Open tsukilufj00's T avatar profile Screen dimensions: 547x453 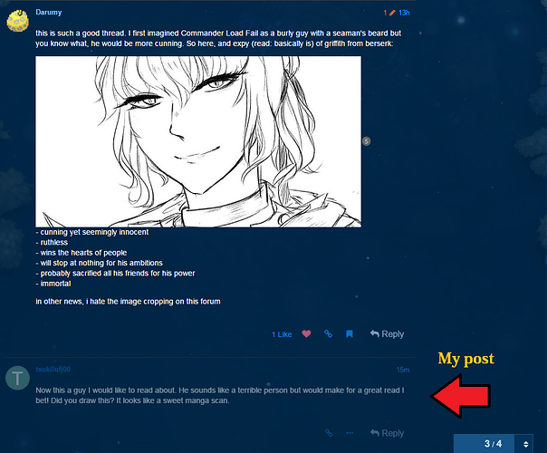17,378
